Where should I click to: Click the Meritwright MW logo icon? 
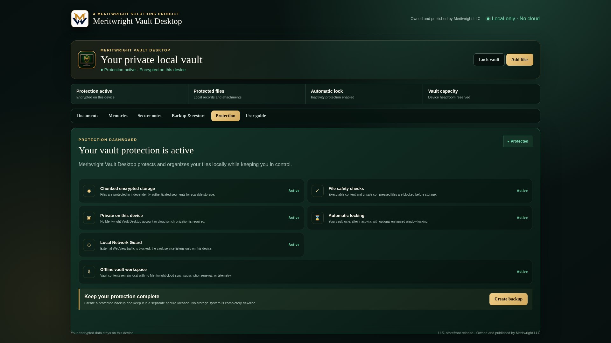pos(80,19)
